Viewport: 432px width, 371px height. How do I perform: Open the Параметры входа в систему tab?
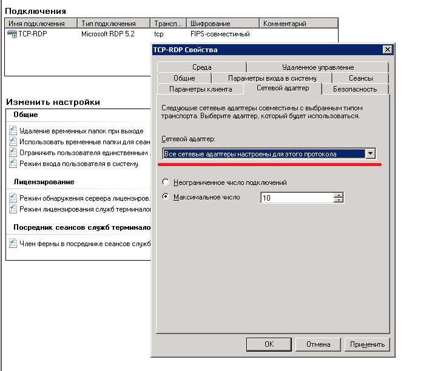point(272,78)
